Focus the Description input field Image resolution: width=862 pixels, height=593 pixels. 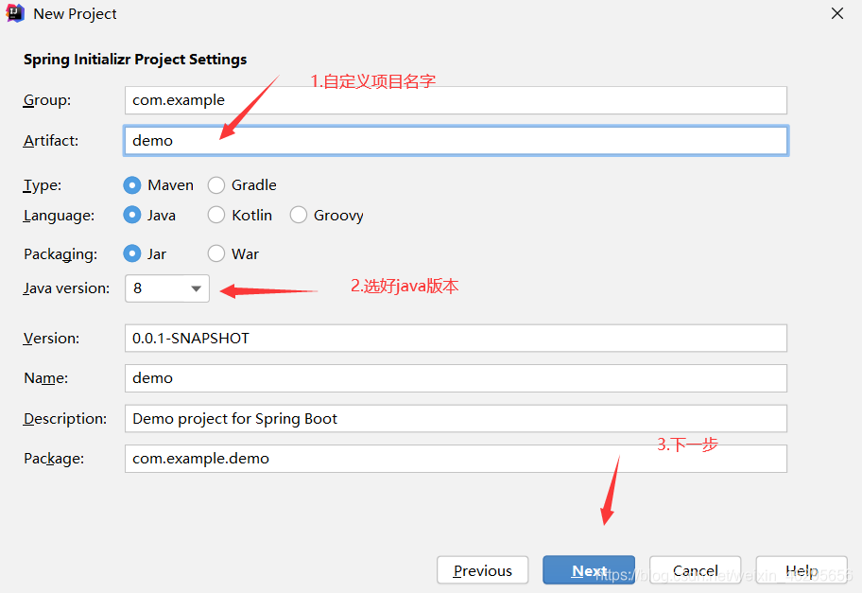tap(456, 419)
